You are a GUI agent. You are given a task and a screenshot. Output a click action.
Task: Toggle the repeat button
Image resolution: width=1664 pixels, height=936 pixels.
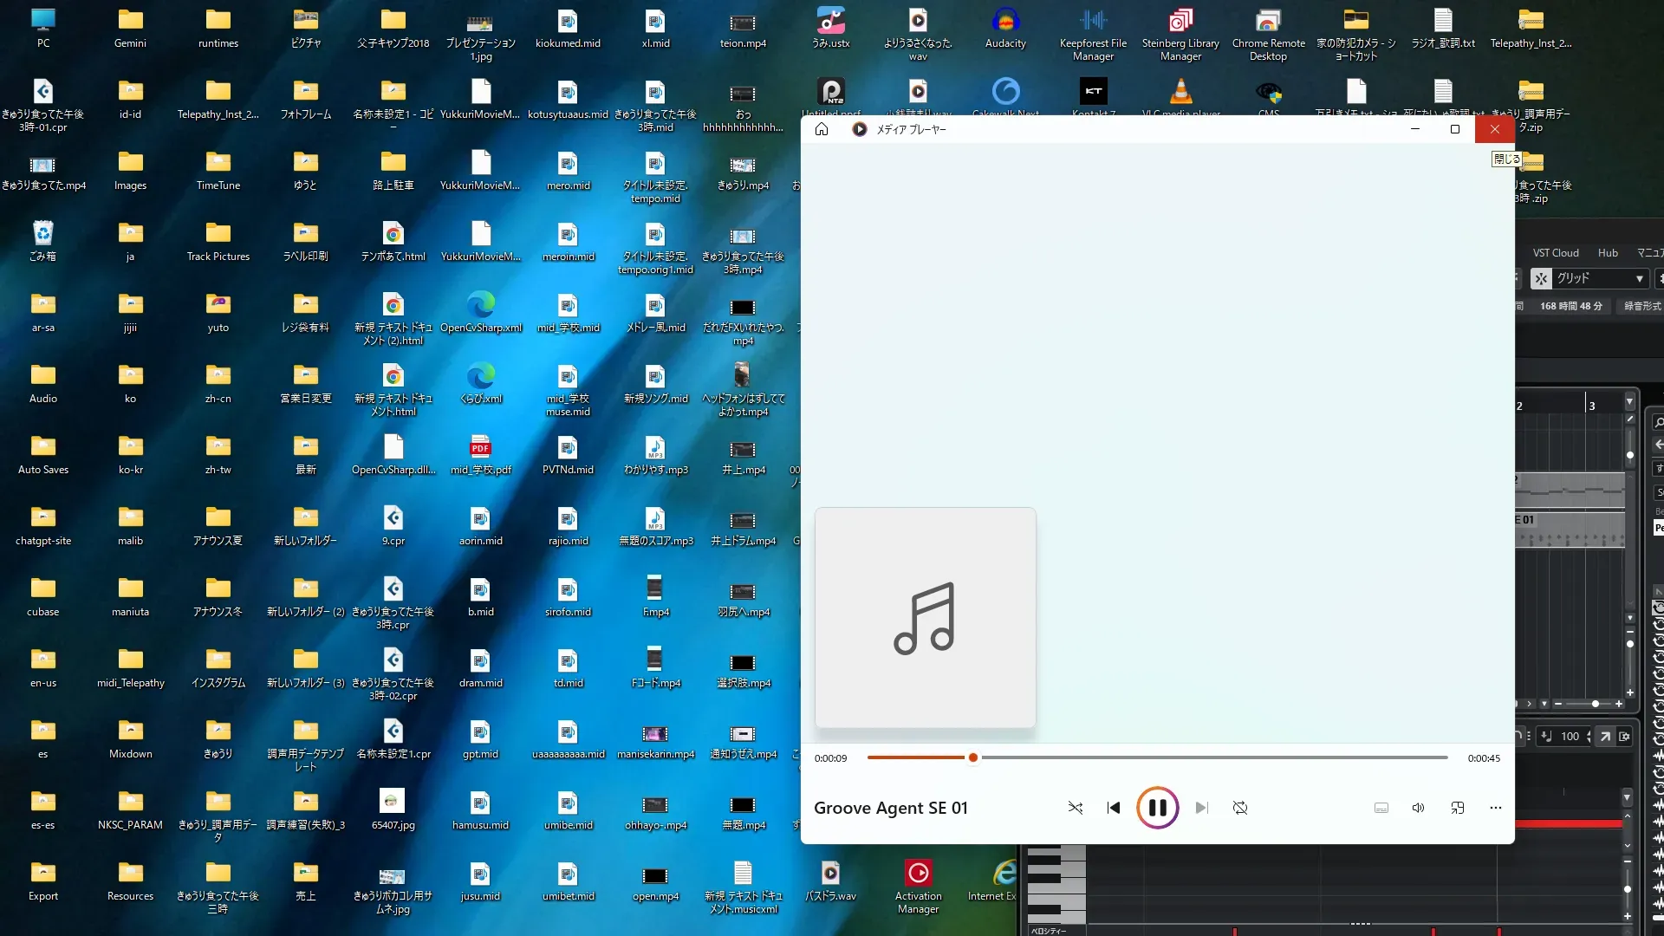point(1240,808)
